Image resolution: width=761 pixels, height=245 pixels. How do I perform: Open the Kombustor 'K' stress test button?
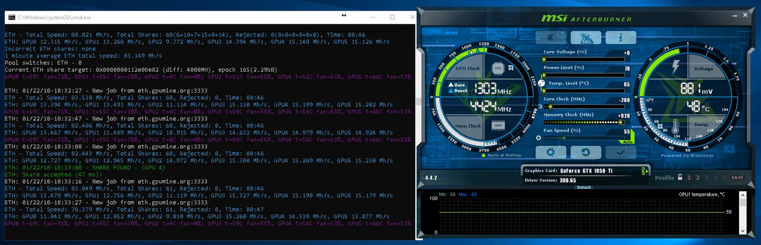[x=551, y=37]
